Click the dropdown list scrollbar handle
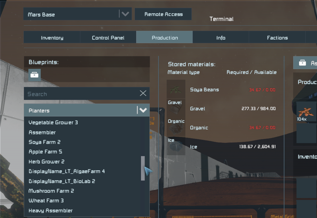 (x=143, y=168)
